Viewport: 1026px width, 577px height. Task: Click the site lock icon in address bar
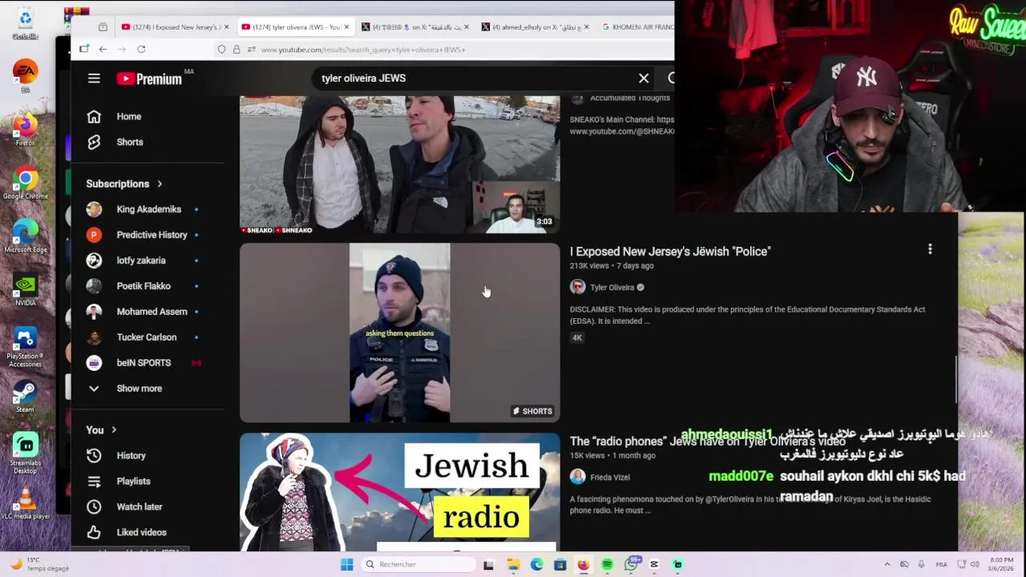point(236,50)
